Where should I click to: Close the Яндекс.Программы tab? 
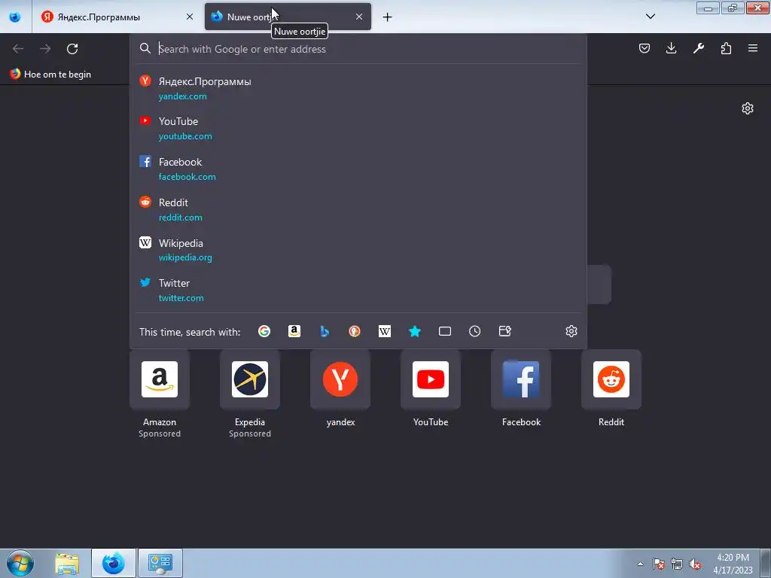190,17
